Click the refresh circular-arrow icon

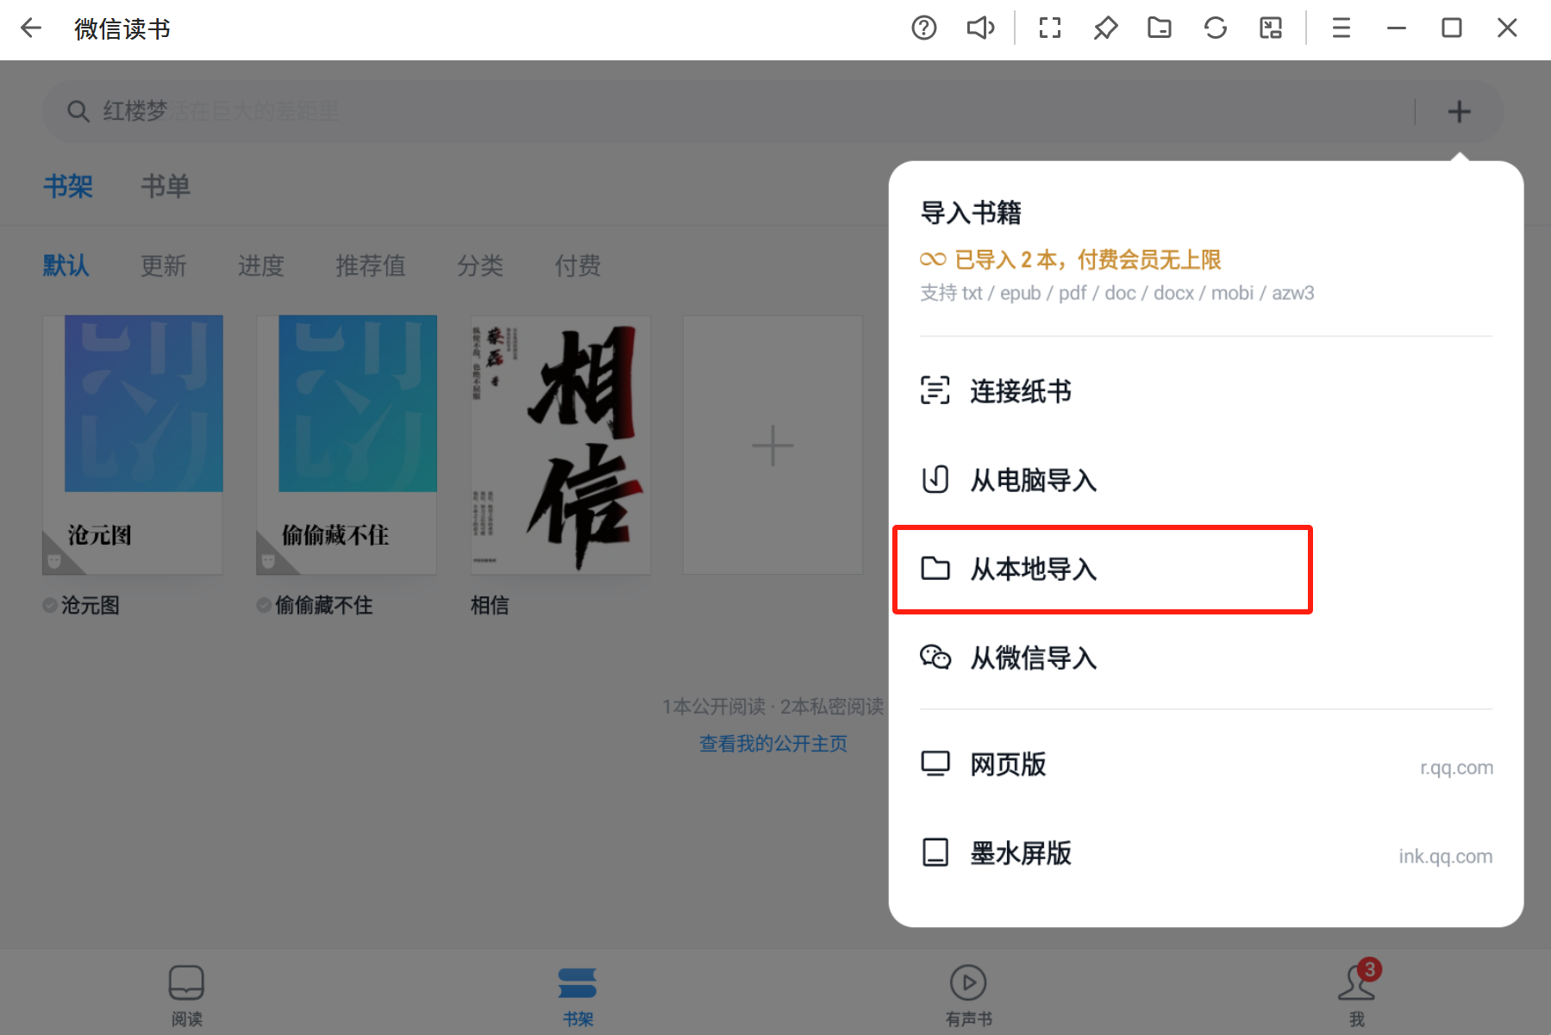pyautogui.click(x=1216, y=28)
